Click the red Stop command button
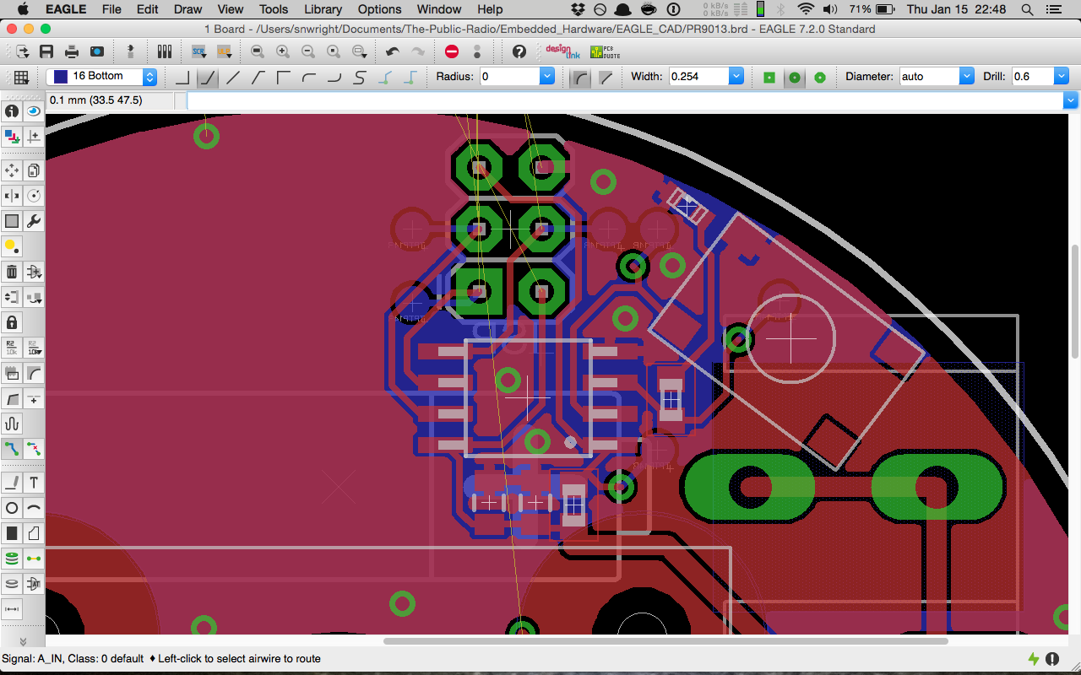The image size is (1081, 675). click(x=452, y=51)
